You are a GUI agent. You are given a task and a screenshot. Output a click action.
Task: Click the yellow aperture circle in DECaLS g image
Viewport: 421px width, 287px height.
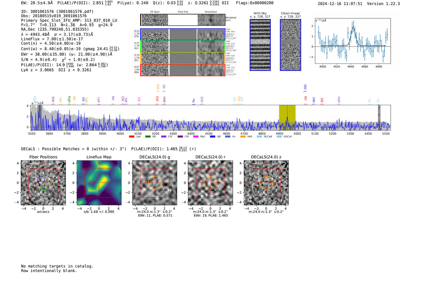tap(155, 183)
